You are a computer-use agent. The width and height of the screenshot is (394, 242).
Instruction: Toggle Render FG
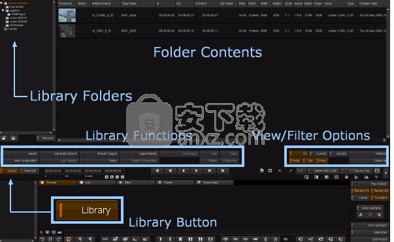(361, 191)
